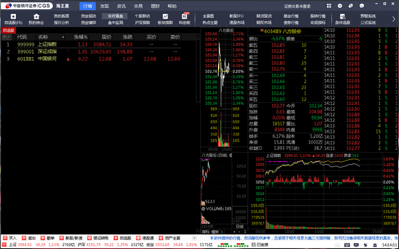Click the red icon before 上证 in status bar

pyautogui.click(x=5, y=244)
